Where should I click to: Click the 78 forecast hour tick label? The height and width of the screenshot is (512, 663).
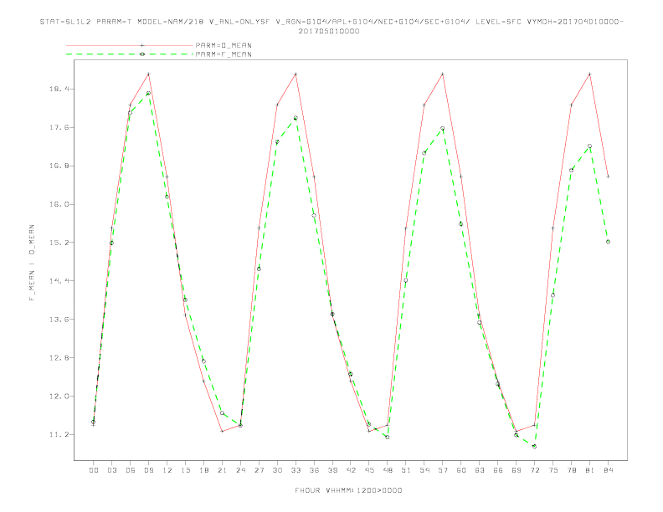coord(572,470)
